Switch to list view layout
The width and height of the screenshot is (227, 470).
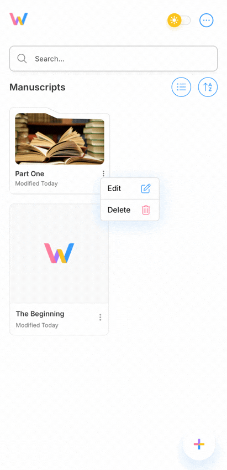(181, 87)
